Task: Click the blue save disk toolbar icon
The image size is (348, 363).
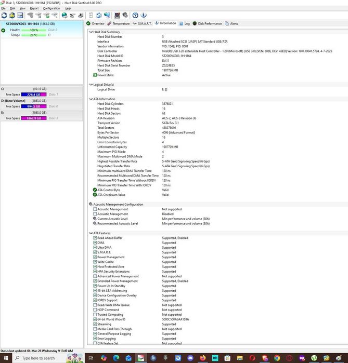Action: 99,15
